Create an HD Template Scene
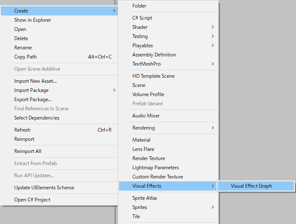The image size is (296, 224). (168, 76)
